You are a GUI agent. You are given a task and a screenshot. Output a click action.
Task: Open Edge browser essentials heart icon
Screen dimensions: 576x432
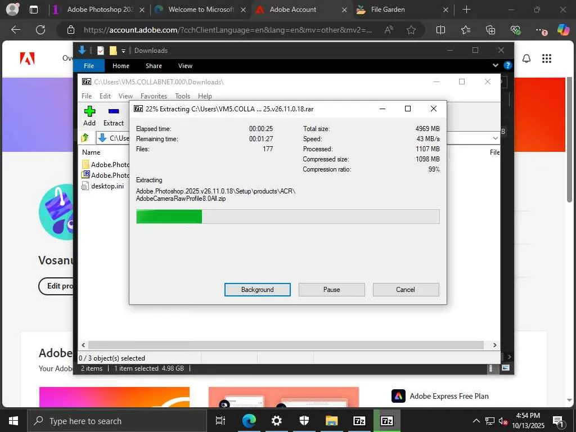click(x=515, y=30)
